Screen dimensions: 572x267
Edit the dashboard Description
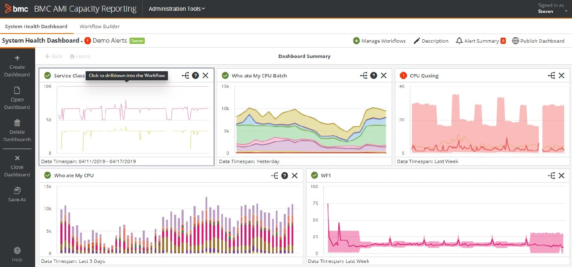(x=431, y=41)
